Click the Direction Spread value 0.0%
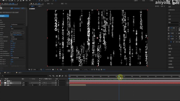180x101 pixels. pos(12,41)
